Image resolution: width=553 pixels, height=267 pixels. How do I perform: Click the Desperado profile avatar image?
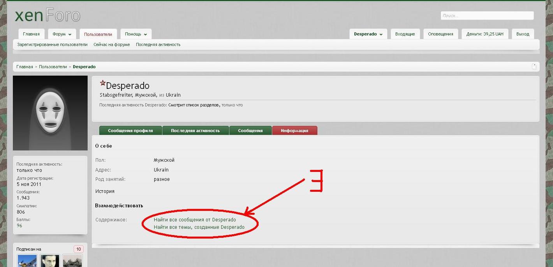pos(50,113)
